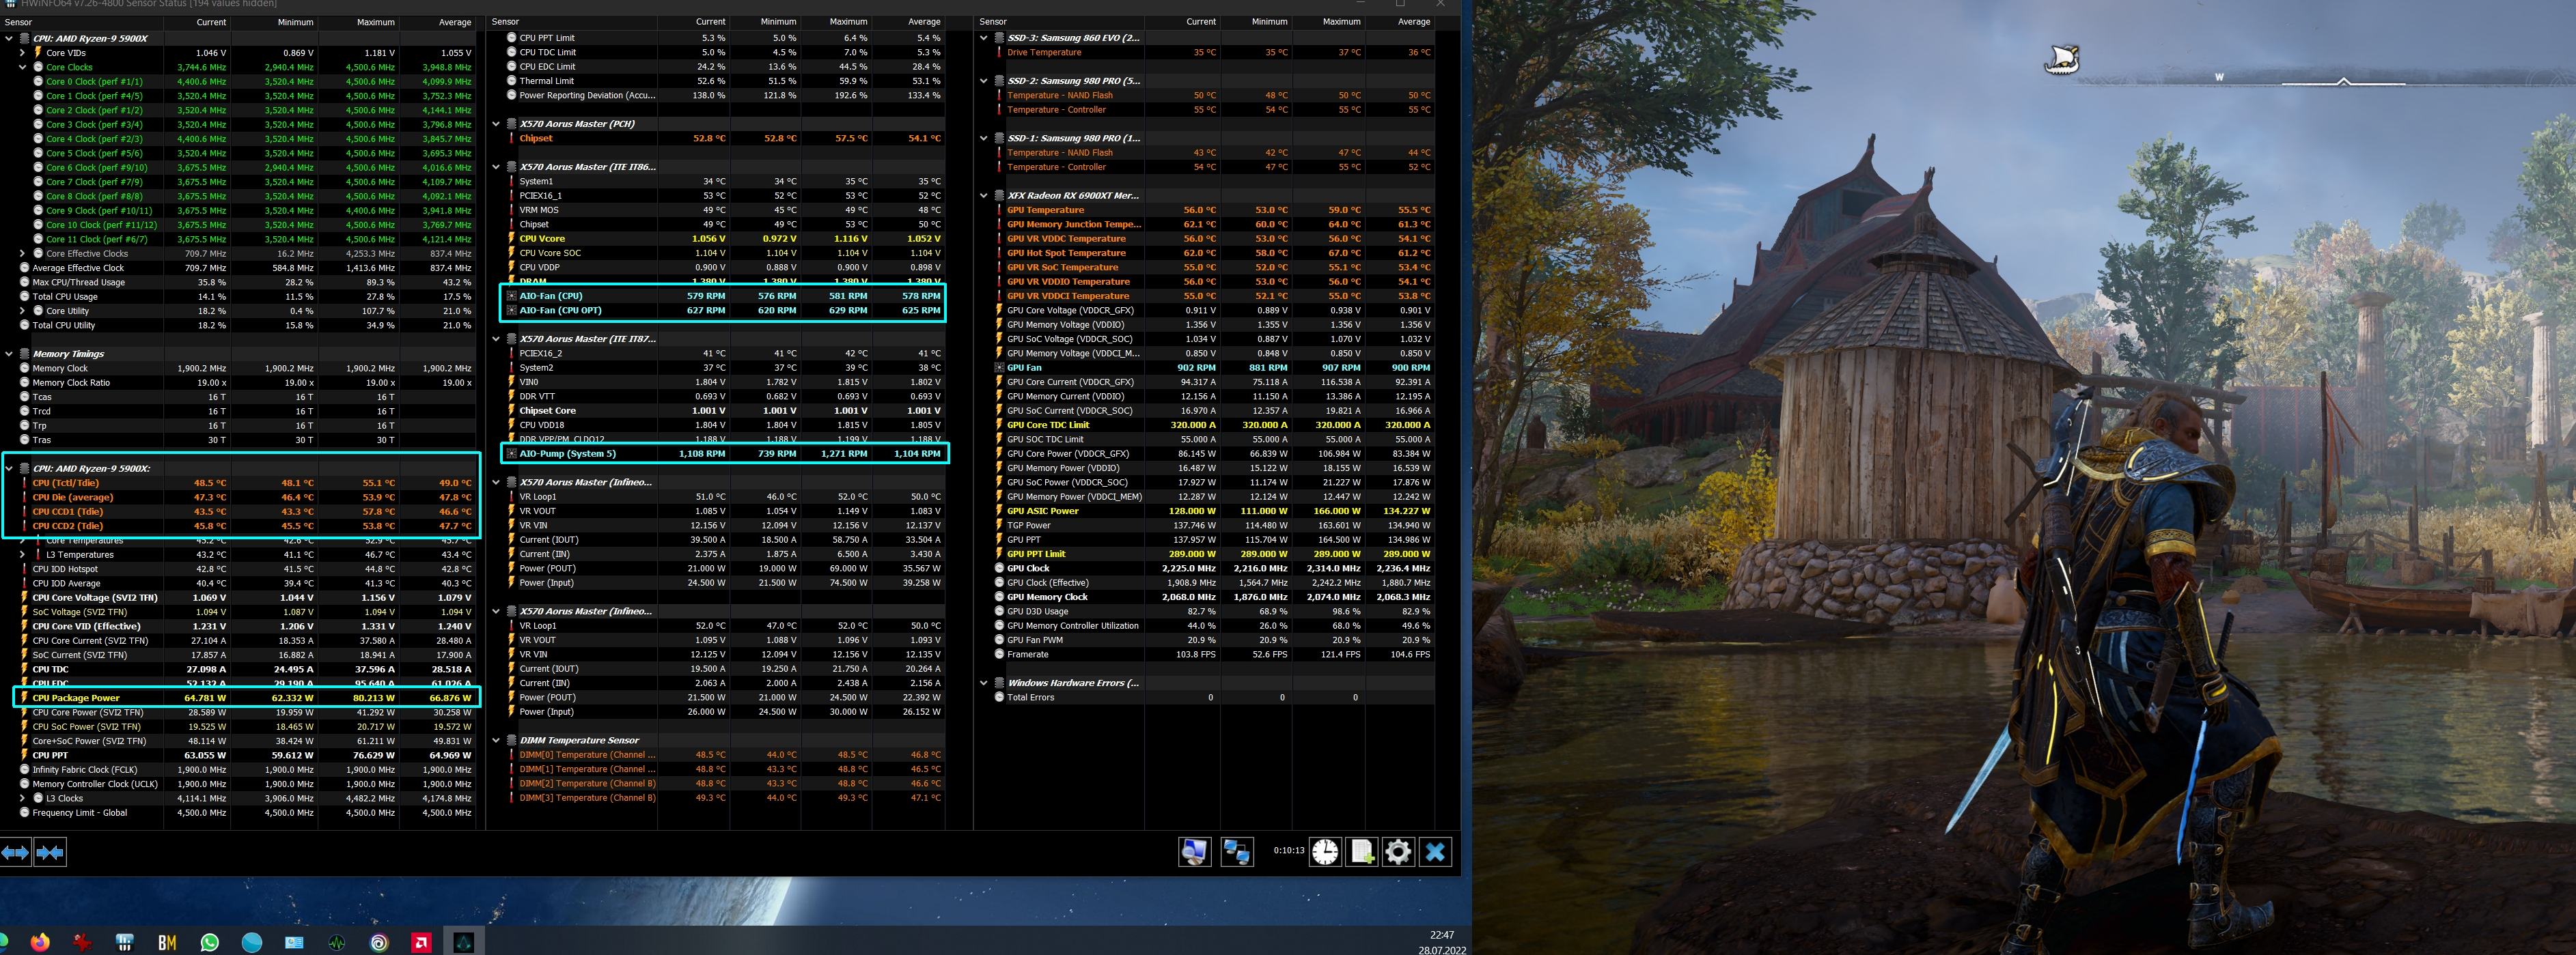Select Infinity Fabric Clock (FCLK) row

point(240,770)
